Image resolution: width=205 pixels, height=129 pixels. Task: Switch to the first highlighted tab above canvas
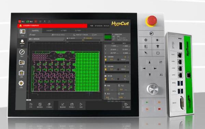tap(35, 31)
